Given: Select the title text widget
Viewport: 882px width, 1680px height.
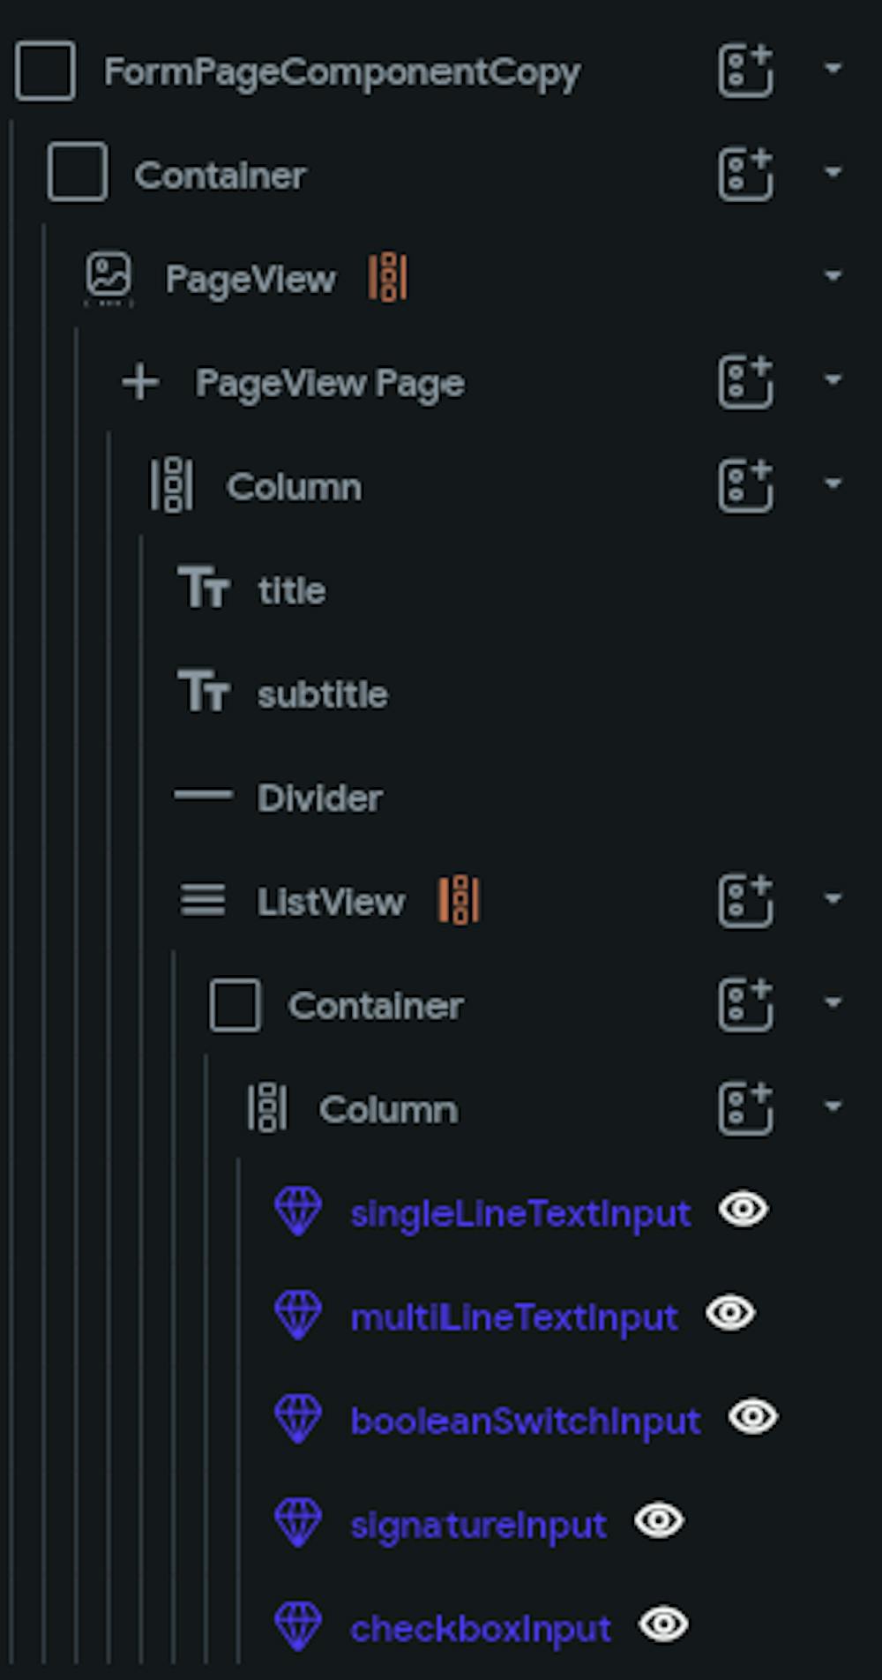Looking at the screenshot, I should click(x=291, y=590).
